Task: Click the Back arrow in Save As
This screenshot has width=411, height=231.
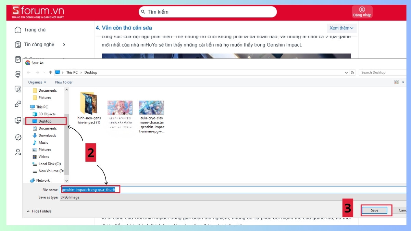Action: click(x=29, y=73)
